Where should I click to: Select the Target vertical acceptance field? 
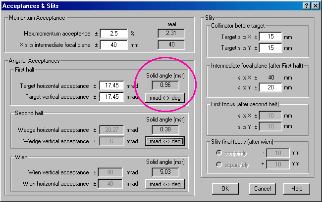pos(113,97)
